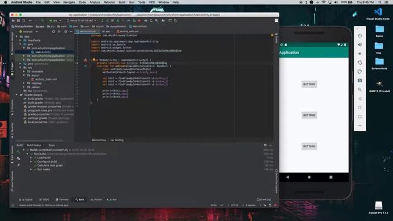This screenshot has width=393, height=221.
Task: Expand the Run tasks step
Action: pyautogui.click(x=31, y=169)
